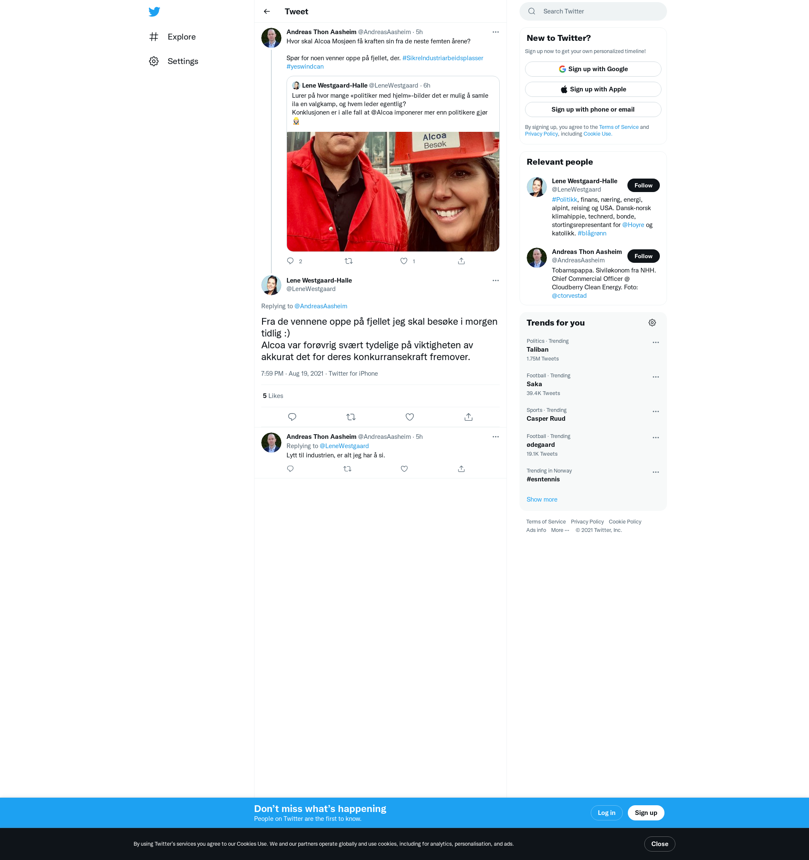Open Lene's avatar in Relevant people
The width and height of the screenshot is (809, 860).
pyautogui.click(x=537, y=187)
